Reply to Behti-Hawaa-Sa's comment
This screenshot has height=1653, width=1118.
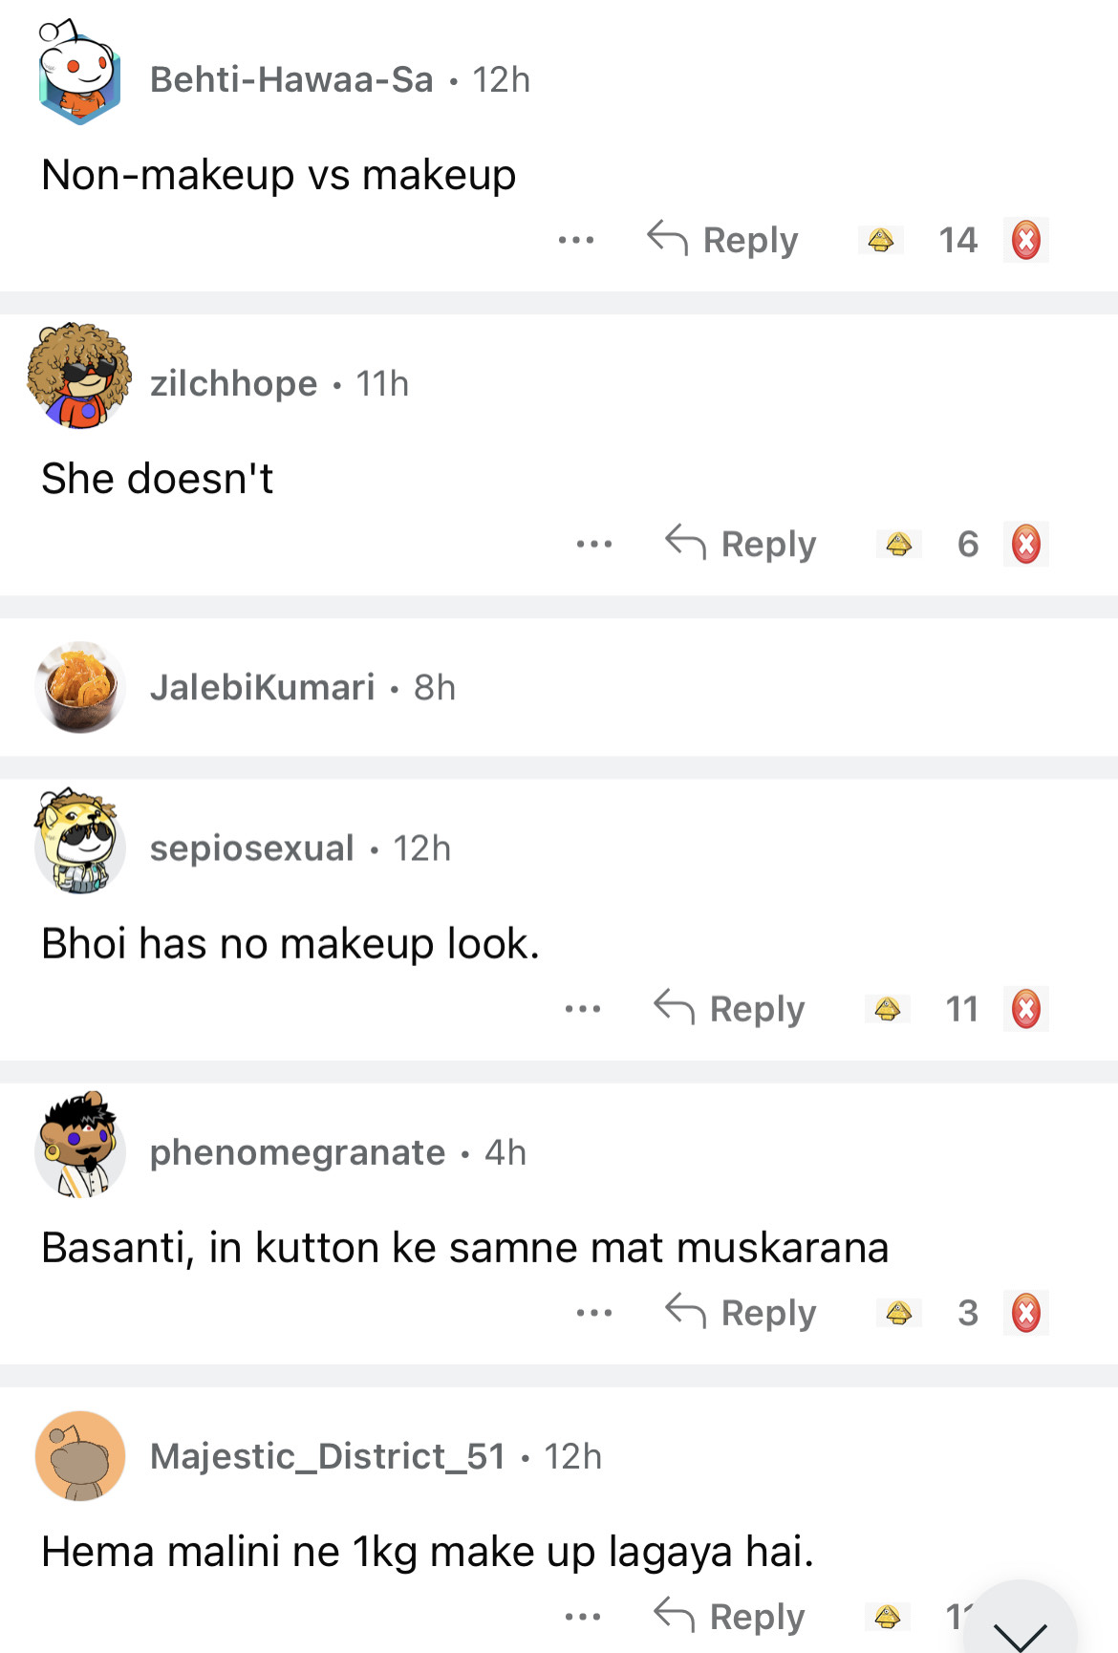(723, 240)
